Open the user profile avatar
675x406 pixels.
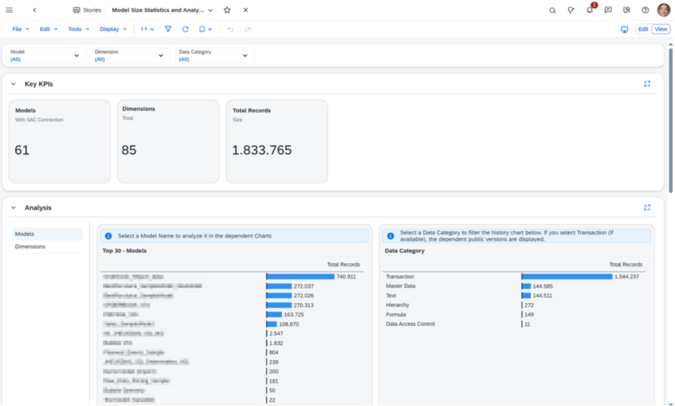tap(663, 10)
